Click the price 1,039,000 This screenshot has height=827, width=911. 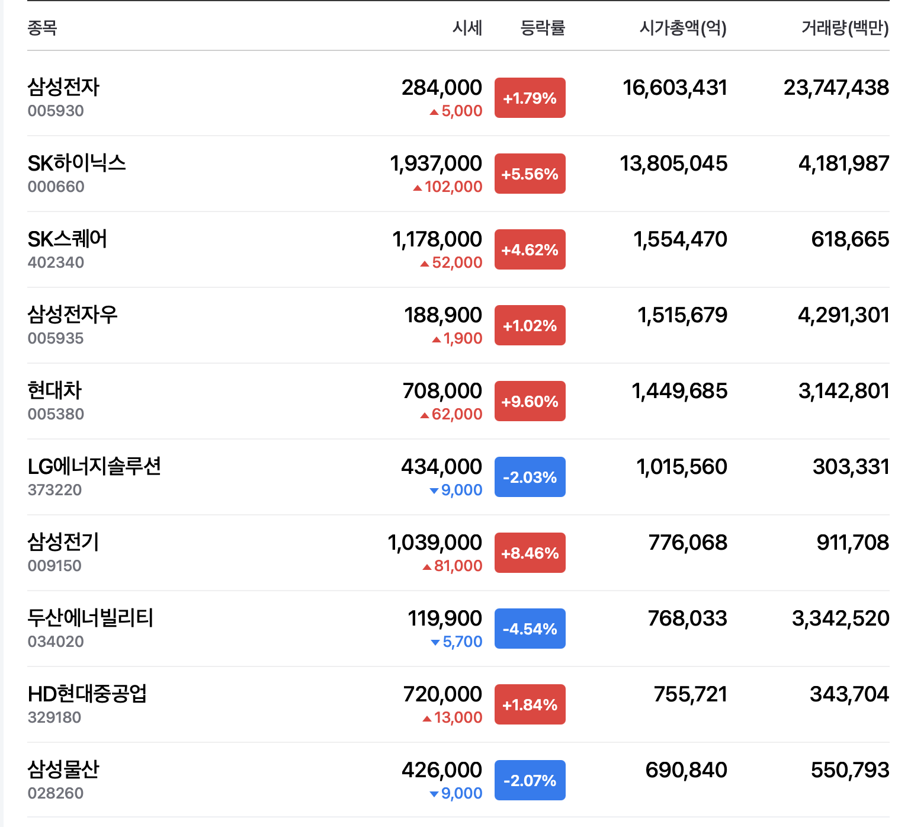coord(435,543)
